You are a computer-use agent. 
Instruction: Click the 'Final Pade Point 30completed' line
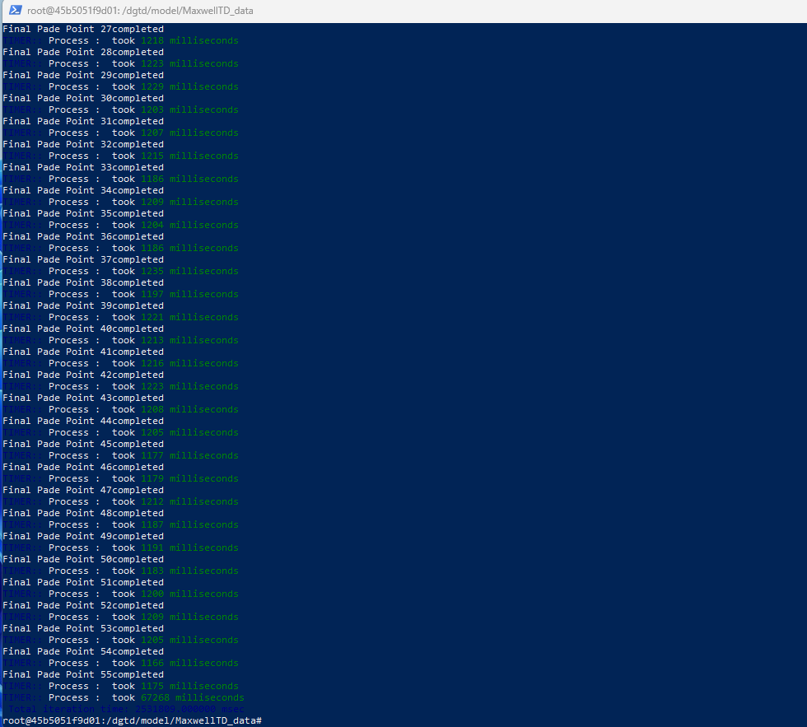click(83, 98)
